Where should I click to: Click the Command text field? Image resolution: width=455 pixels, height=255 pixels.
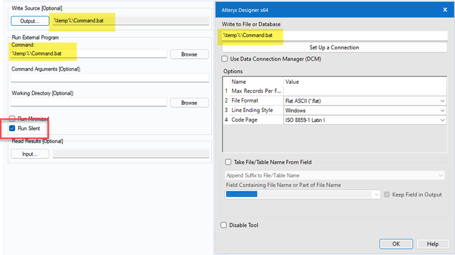click(89, 54)
